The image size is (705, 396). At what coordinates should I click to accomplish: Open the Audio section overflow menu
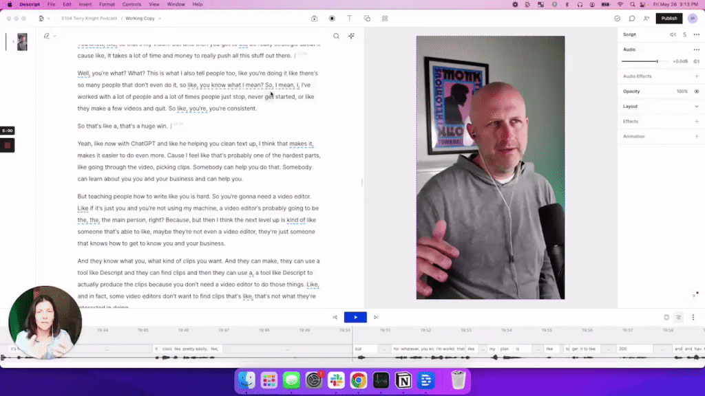(696, 49)
